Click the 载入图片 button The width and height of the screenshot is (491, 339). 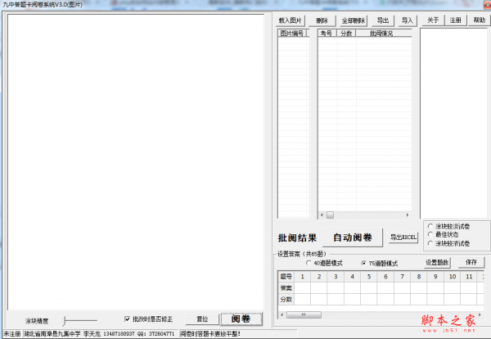(x=291, y=20)
